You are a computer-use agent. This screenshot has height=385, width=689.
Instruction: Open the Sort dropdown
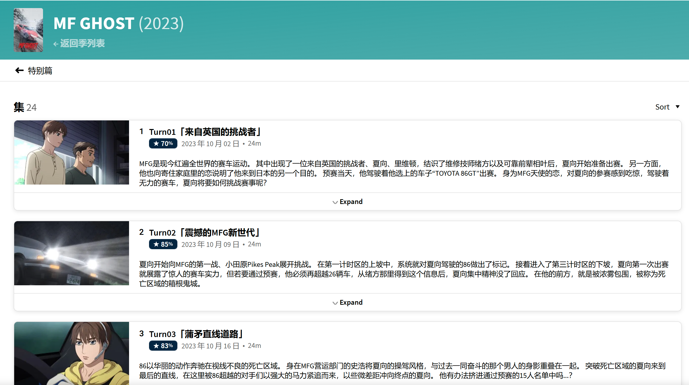pos(667,107)
